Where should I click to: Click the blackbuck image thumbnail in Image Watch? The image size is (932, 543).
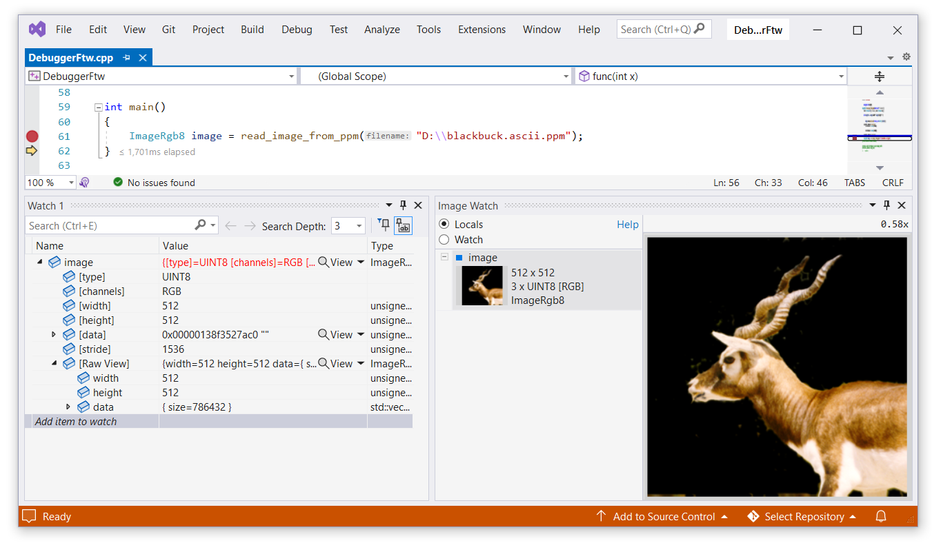483,286
